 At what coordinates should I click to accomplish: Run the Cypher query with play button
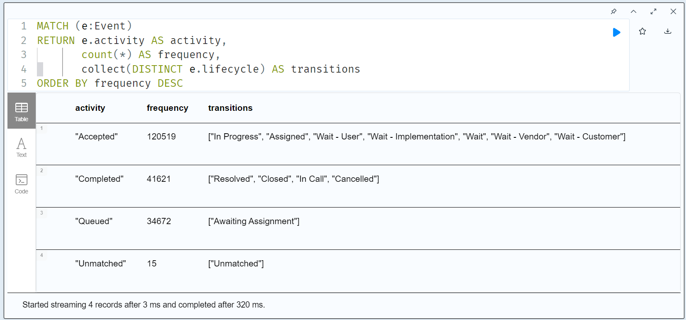(x=616, y=32)
